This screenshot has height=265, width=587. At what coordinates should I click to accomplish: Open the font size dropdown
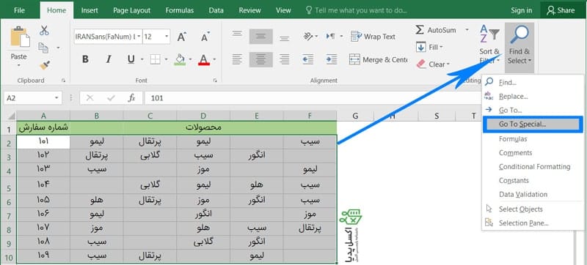(x=167, y=37)
